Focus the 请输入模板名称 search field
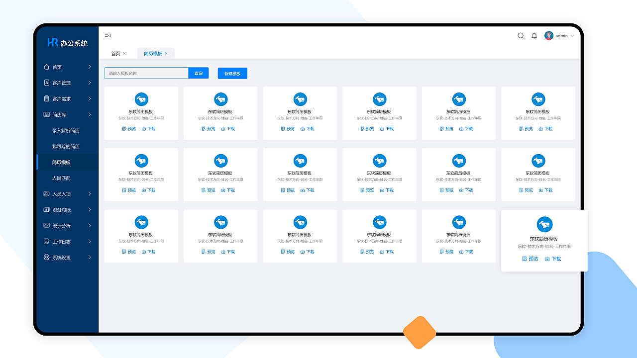637x358 pixels. click(146, 73)
